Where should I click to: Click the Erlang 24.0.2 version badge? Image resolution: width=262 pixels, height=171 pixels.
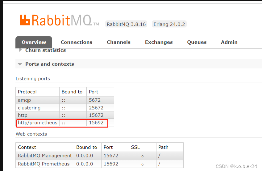(169, 24)
